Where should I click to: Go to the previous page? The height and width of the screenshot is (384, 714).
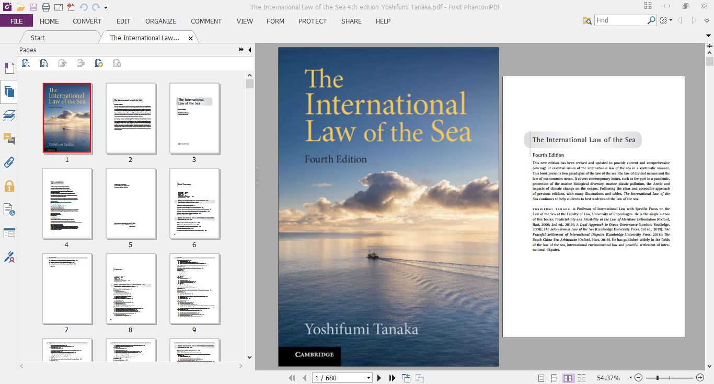(304, 378)
